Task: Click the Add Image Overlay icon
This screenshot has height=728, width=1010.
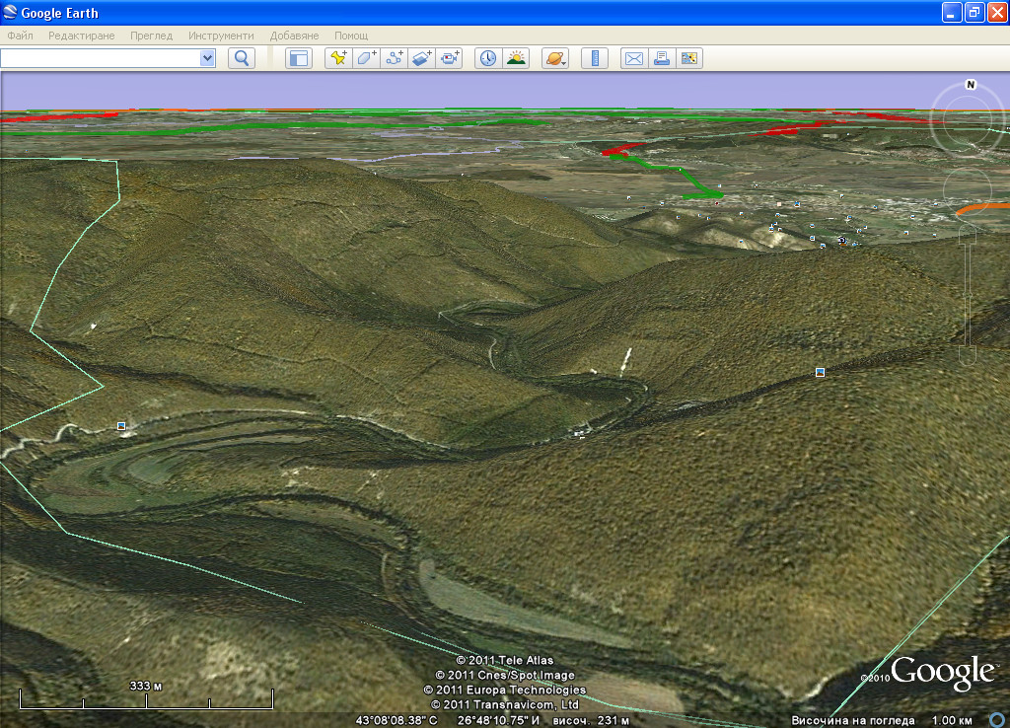Action: pyautogui.click(x=422, y=58)
